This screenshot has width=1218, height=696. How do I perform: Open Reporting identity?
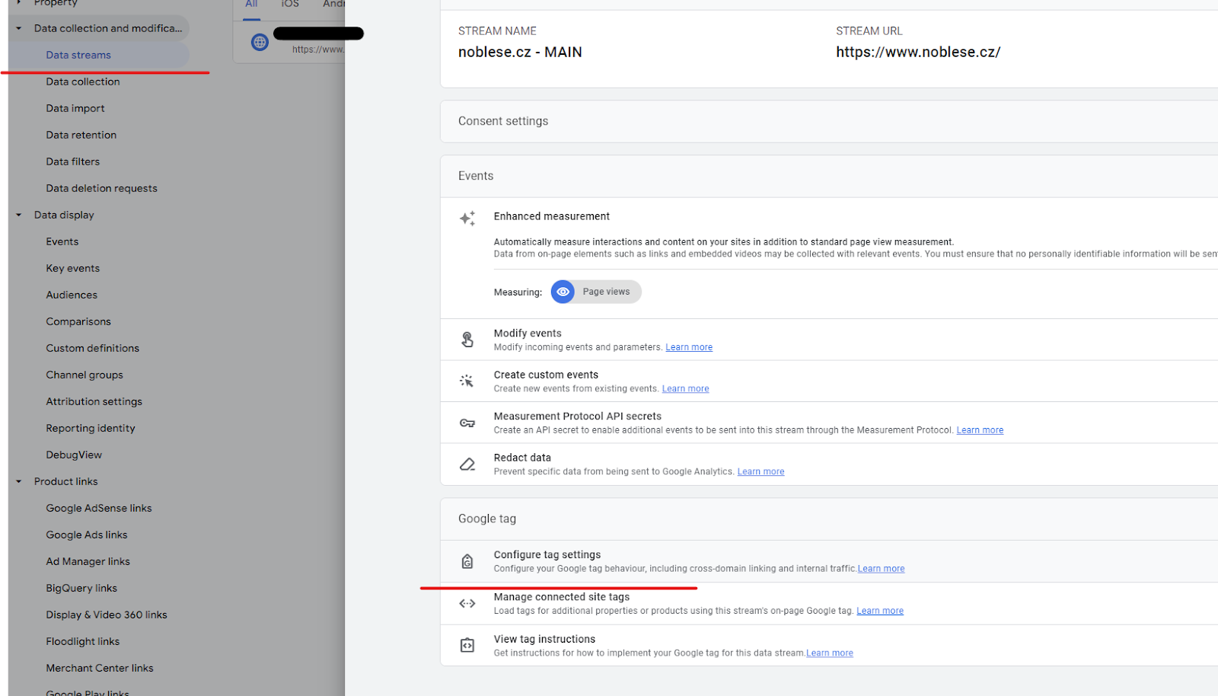[x=91, y=428]
